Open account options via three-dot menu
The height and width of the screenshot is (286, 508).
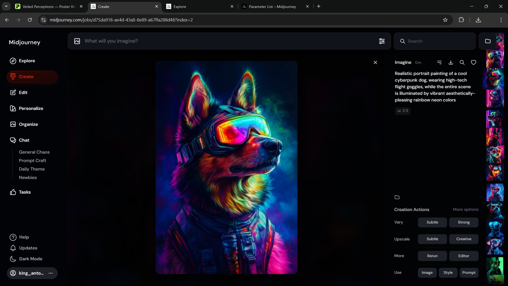click(51, 273)
